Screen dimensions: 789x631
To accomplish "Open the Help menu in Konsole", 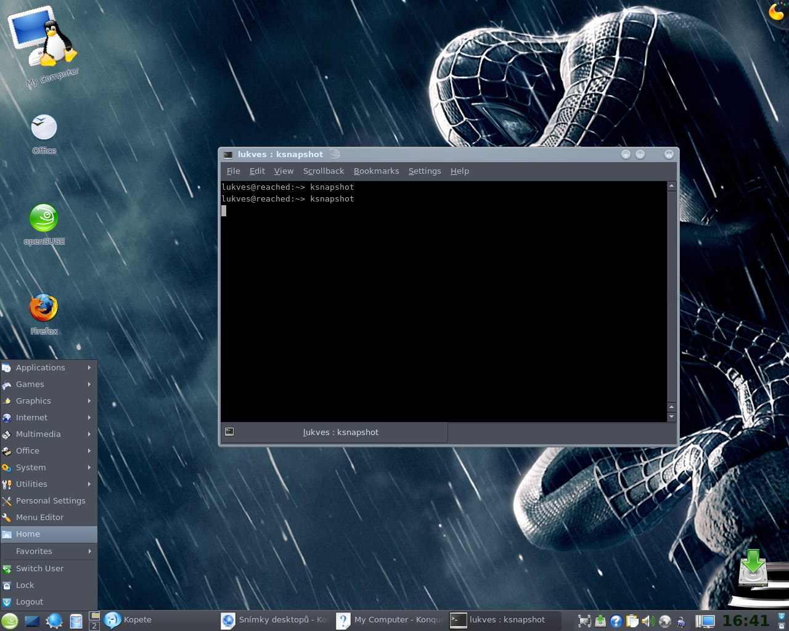I will tap(460, 171).
